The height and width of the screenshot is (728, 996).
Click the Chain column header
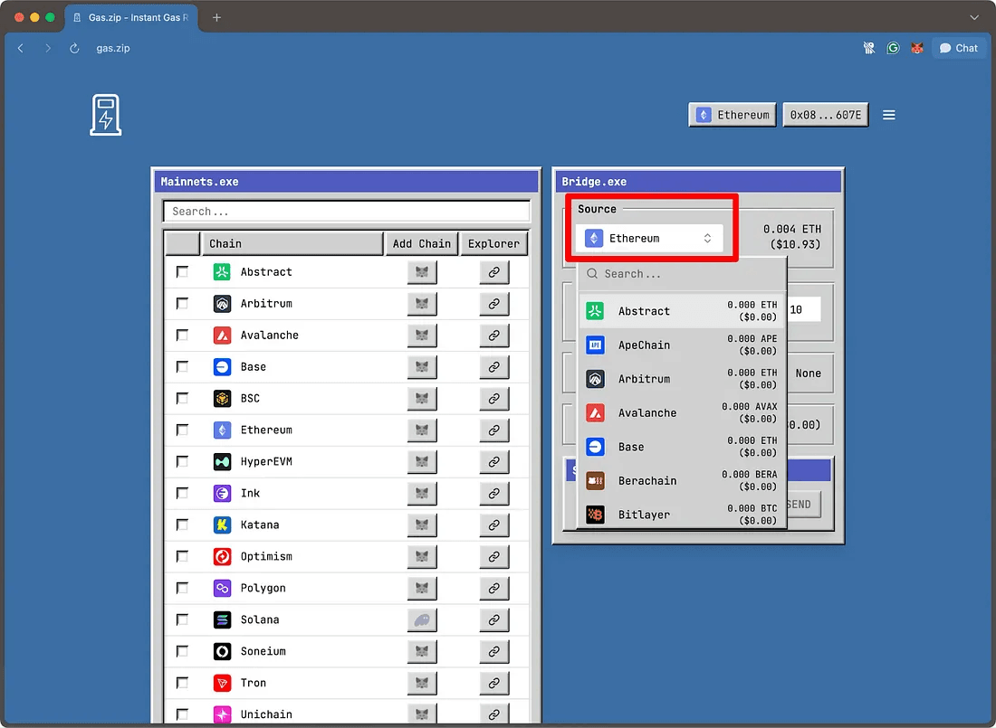pyautogui.click(x=292, y=244)
